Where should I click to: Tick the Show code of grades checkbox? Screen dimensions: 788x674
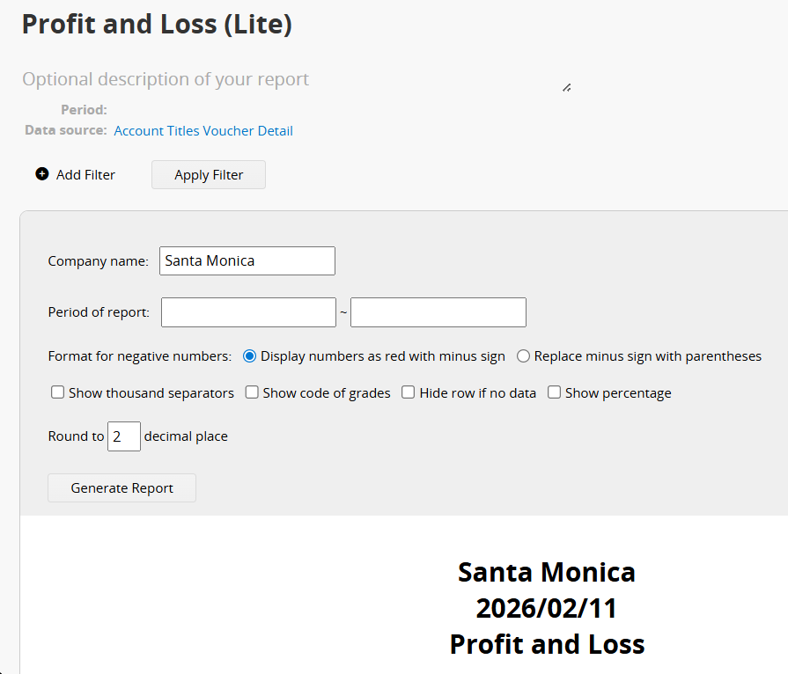(x=252, y=393)
